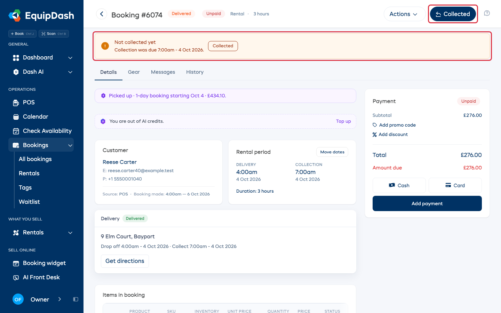Click the Bookings icon in sidebar
The width and height of the screenshot is (501, 313).
[x=16, y=145]
